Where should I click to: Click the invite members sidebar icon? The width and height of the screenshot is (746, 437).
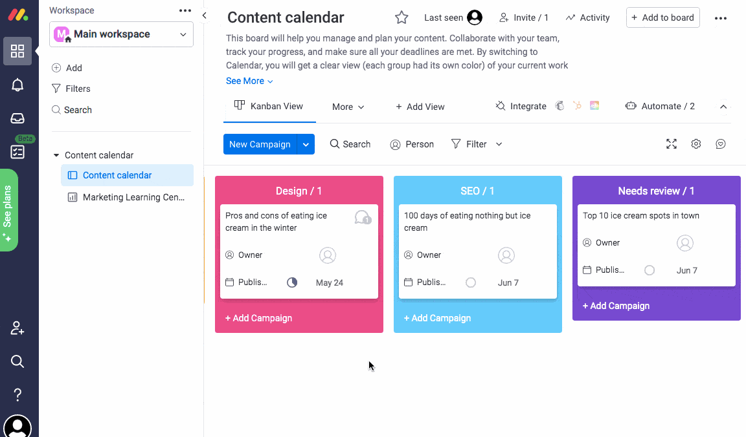[x=17, y=328]
